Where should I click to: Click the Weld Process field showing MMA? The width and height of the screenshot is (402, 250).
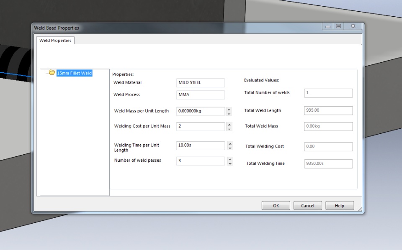(x=201, y=94)
